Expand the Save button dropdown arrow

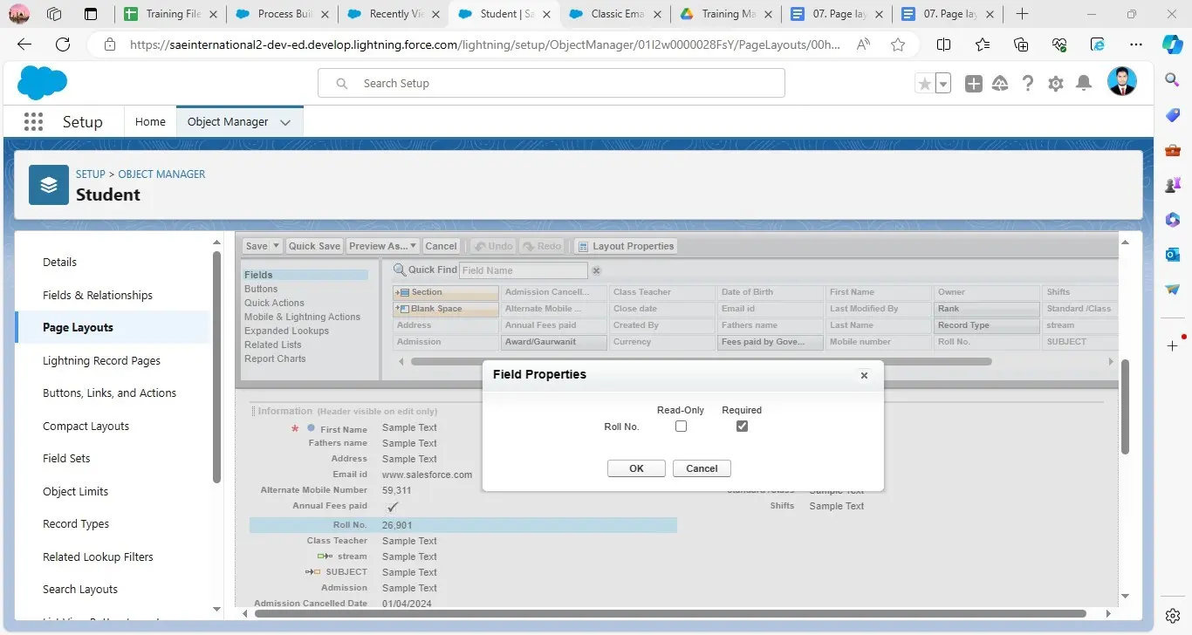pyautogui.click(x=276, y=246)
